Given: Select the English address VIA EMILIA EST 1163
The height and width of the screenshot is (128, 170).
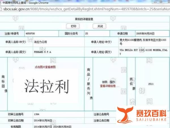Looking at the screenshot, I should tap(144, 52).
